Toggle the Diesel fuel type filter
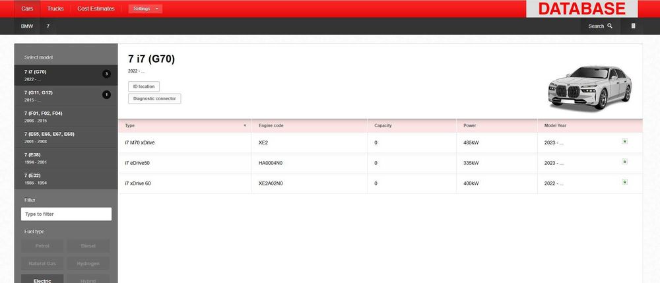Screen dimensions: 660x283 88,246
